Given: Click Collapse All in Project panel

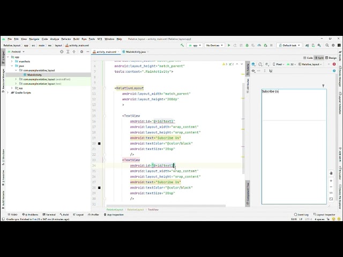Looking at the screenshot, I should (74, 52).
